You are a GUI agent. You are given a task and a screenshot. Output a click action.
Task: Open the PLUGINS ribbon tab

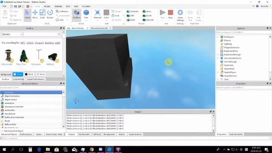click(x=86, y=6)
